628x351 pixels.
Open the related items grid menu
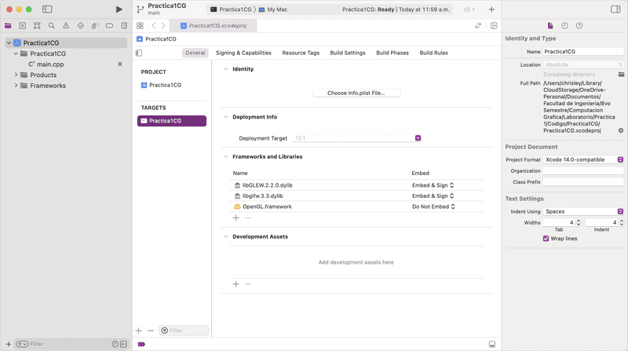140,26
